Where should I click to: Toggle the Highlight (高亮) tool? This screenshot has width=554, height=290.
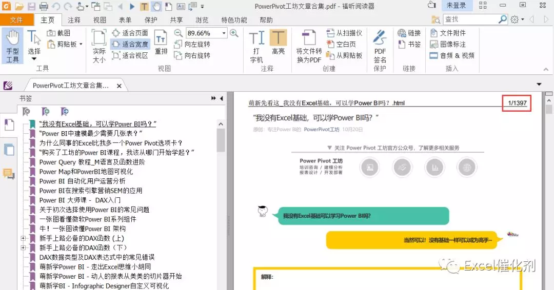(x=278, y=43)
